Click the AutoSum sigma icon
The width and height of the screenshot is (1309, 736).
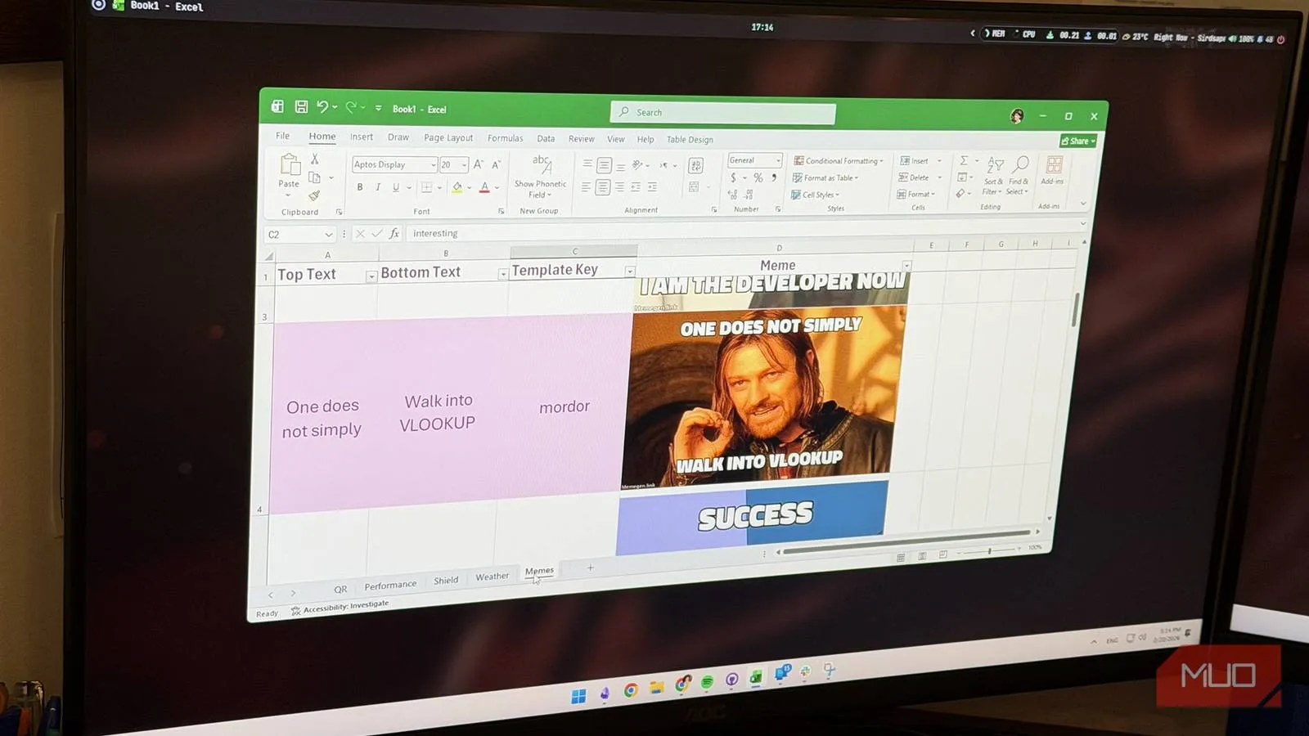pos(964,160)
